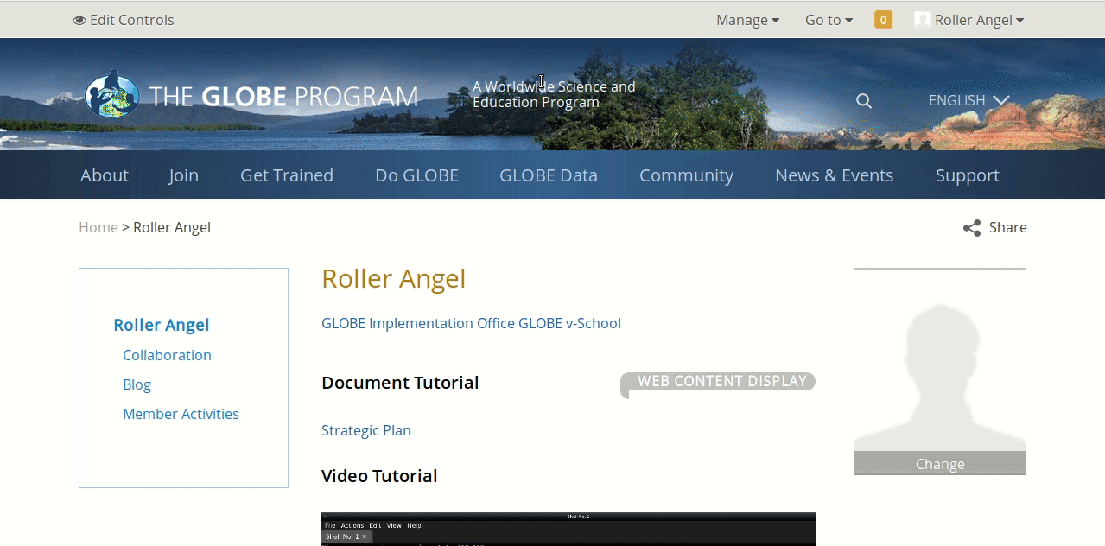
Task: Open the News & Events menu
Action: [835, 175]
